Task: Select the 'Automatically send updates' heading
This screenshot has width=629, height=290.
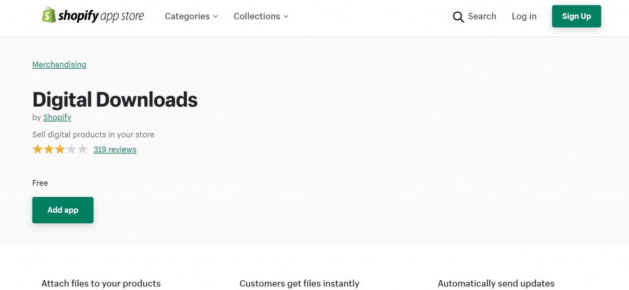Action: 496,284
